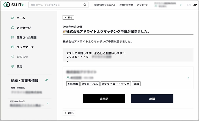
Task: Click the Home house icon in sidebar
Action: [13, 18]
